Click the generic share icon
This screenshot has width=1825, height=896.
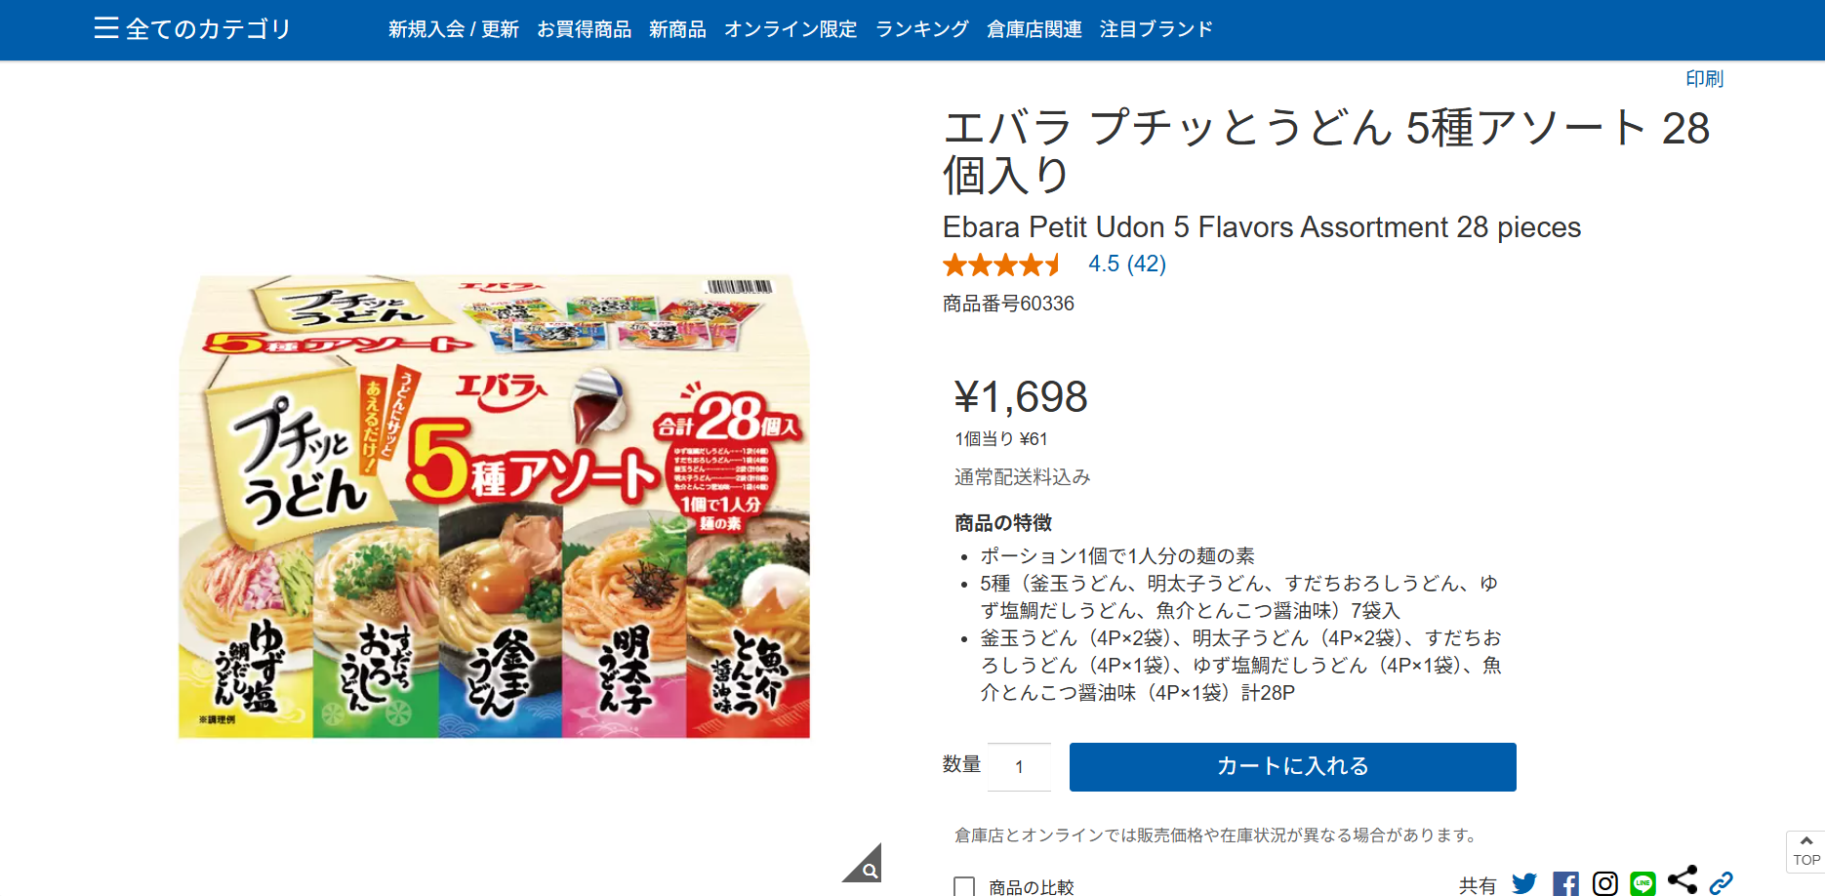pos(1683,880)
